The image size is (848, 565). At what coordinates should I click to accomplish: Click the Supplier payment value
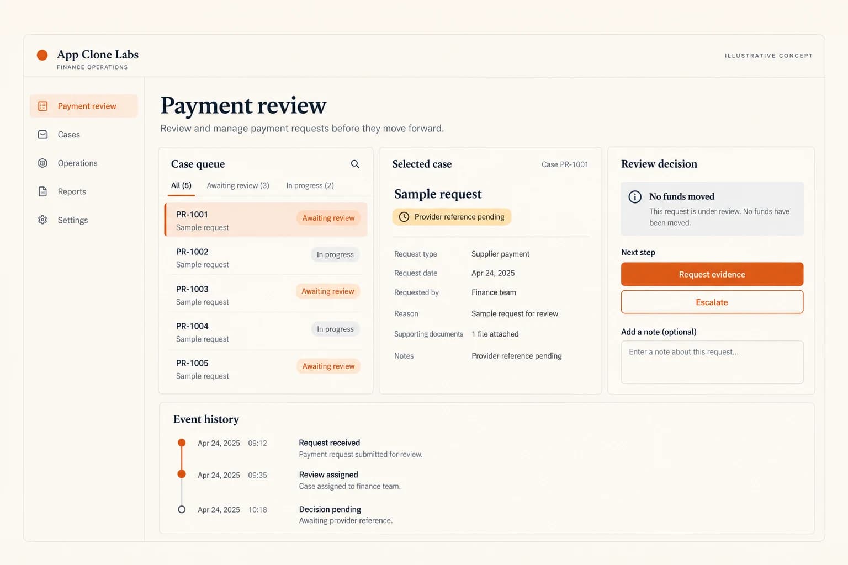tap(500, 254)
